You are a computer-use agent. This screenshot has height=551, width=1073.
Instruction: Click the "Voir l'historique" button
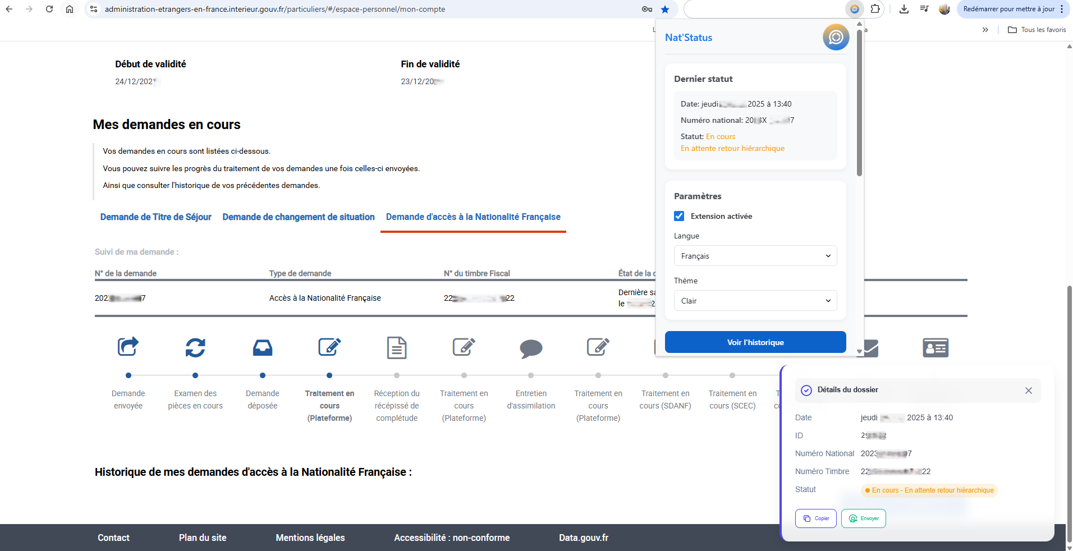coord(755,342)
